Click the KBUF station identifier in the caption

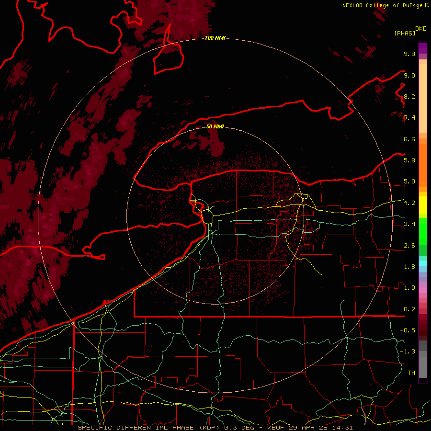coord(276,428)
